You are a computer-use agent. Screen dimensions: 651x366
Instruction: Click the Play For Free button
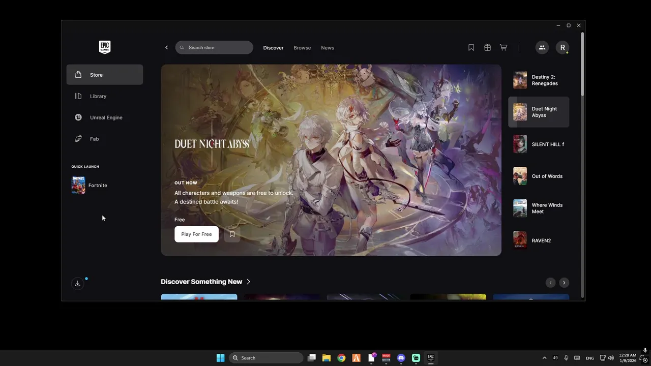pos(196,234)
